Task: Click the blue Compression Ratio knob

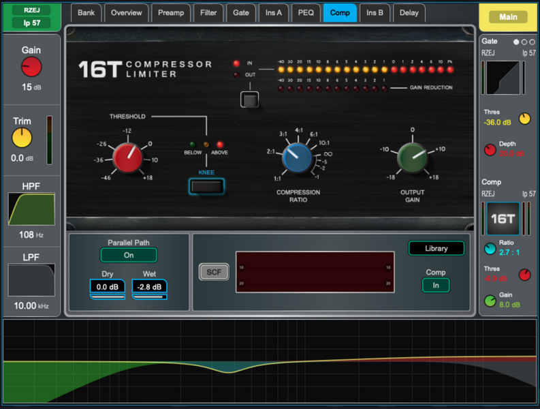Action: [x=297, y=157]
